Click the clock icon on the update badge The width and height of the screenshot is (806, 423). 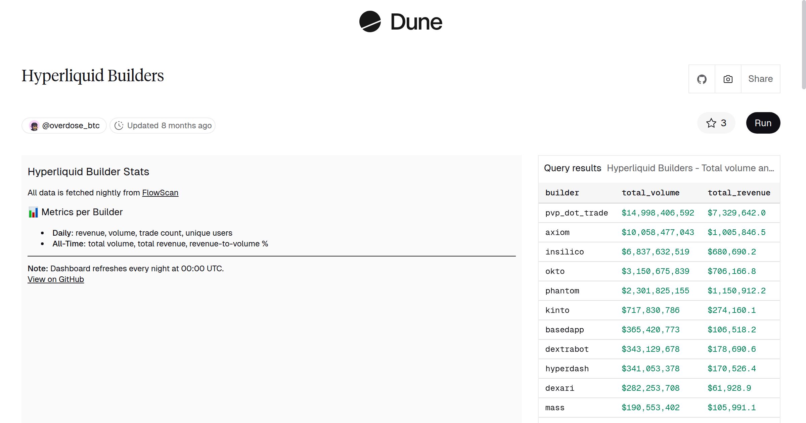pyautogui.click(x=120, y=125)
